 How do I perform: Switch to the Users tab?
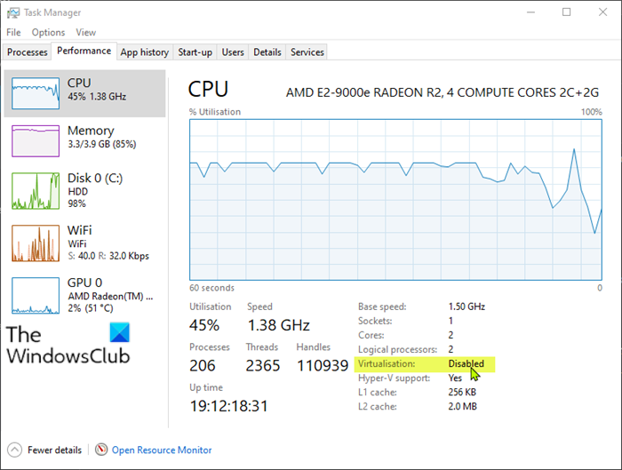[x=233, y=52]
